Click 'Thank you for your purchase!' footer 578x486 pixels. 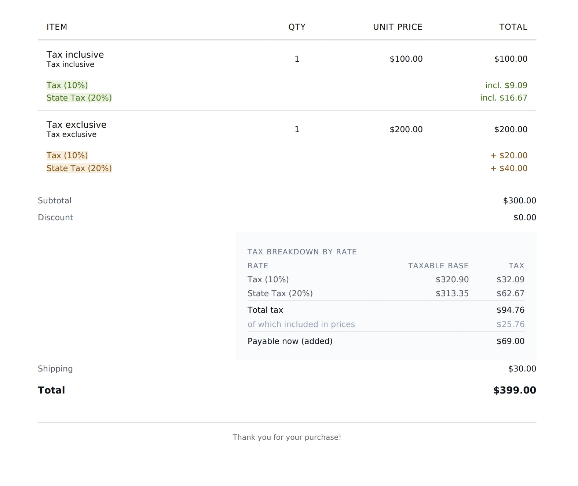[287, 437]
